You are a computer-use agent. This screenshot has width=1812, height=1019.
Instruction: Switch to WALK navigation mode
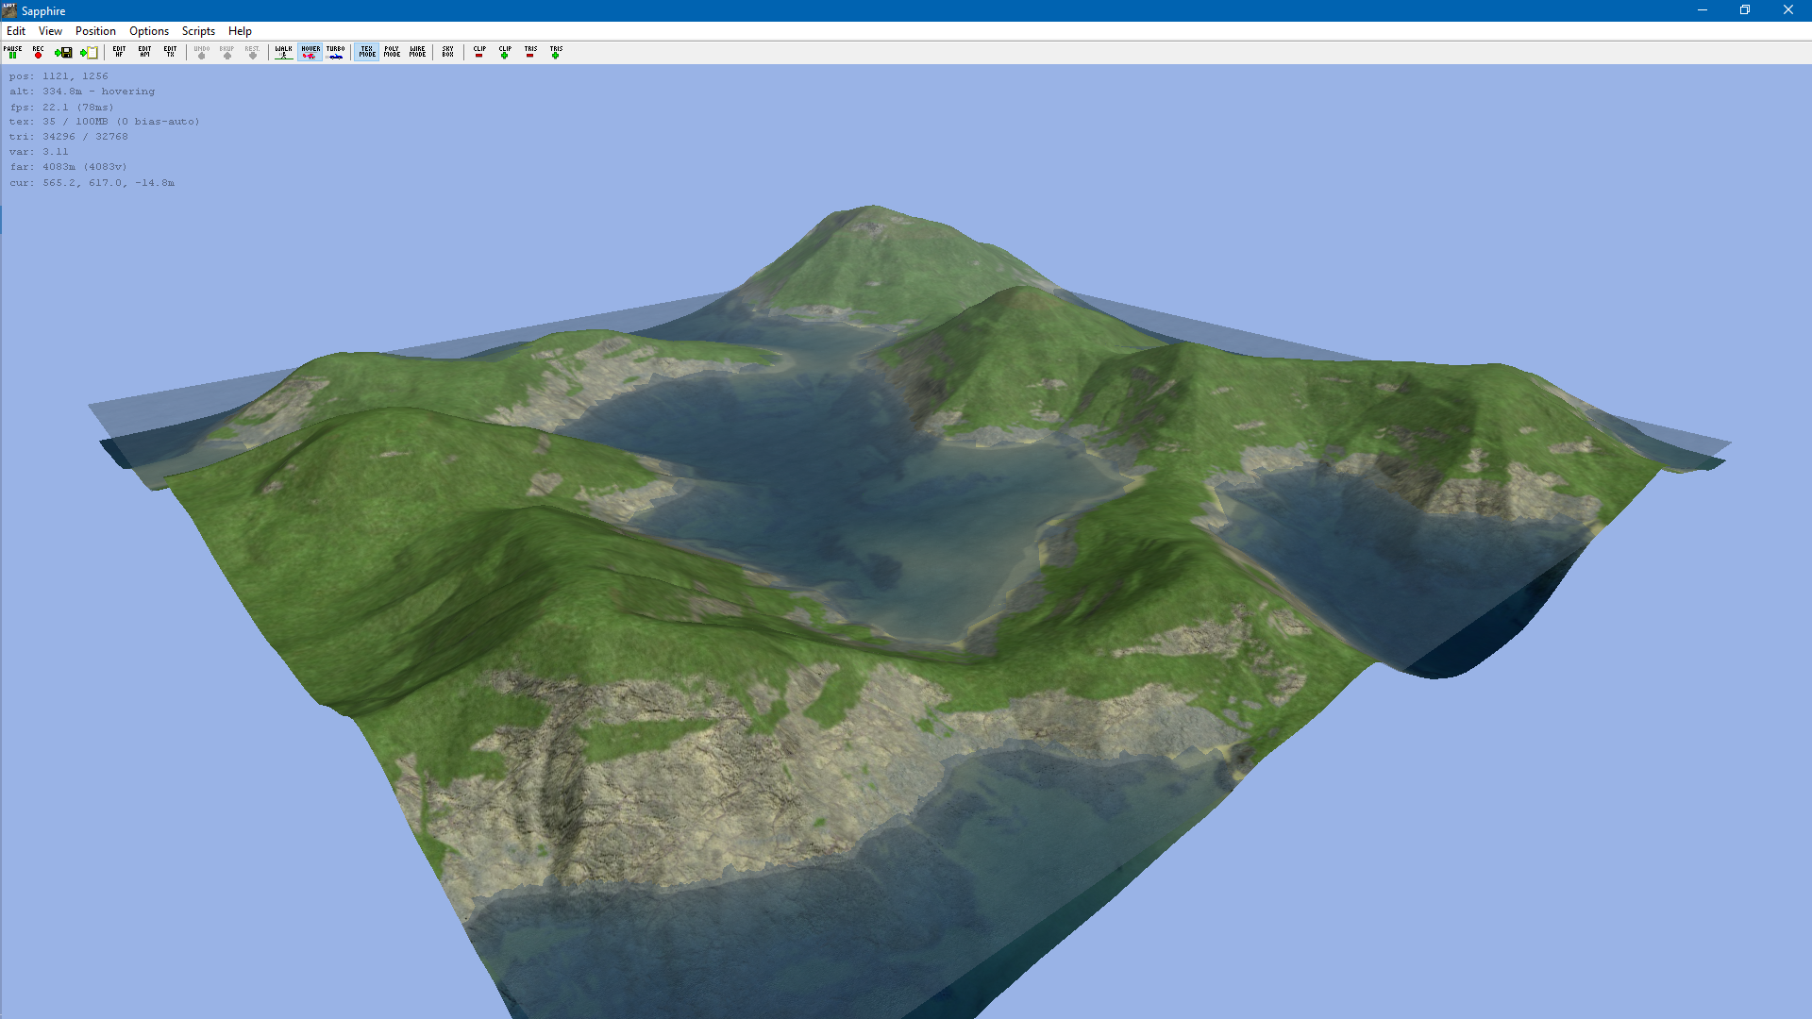pyautogui.click(x=284, y=52)
